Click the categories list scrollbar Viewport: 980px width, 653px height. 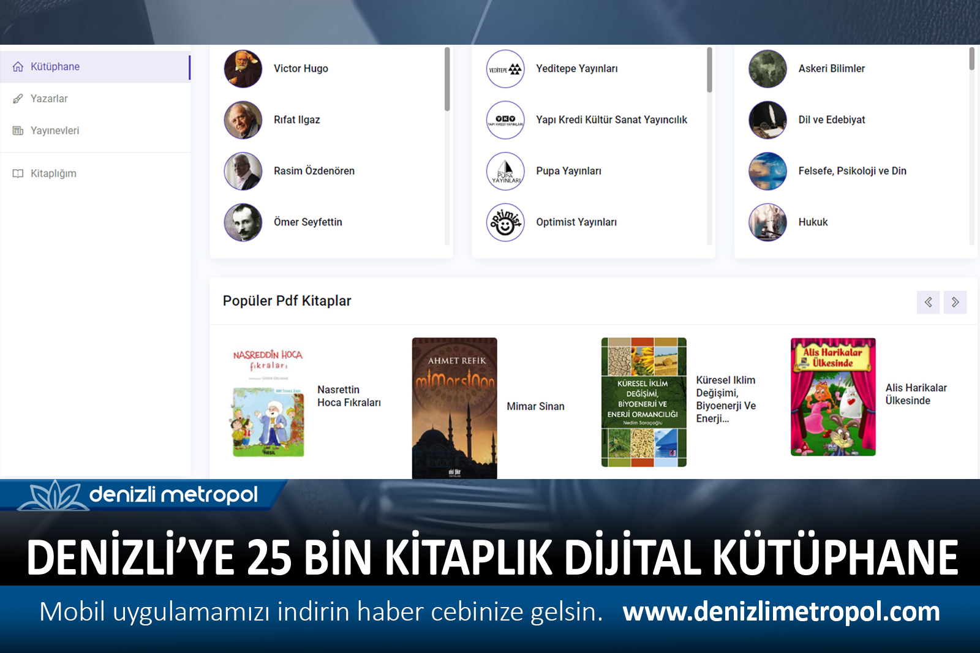pyautogui.click(x=971, y=59)
